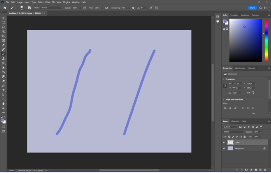
Task: Toggle pressure for opacity
Action: [x=84, y=8]
